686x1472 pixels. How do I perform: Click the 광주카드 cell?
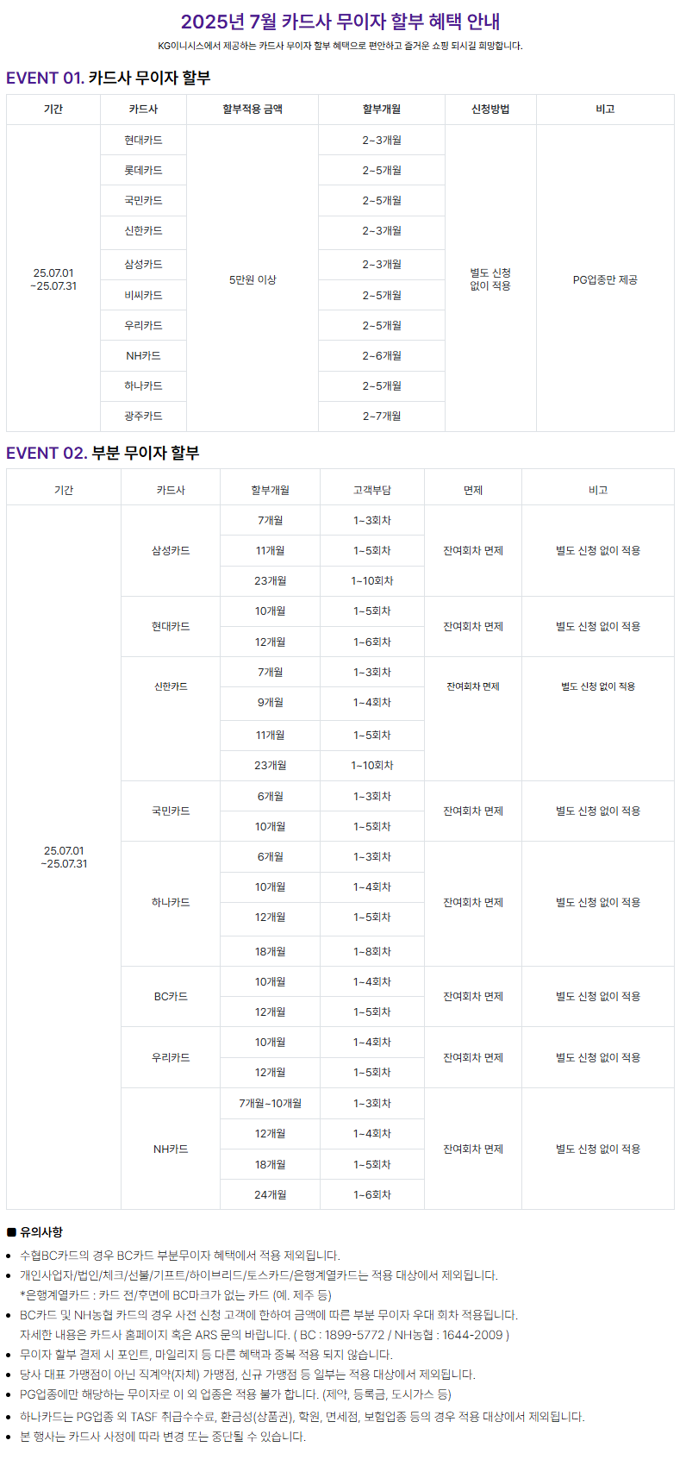coord(143,416)
